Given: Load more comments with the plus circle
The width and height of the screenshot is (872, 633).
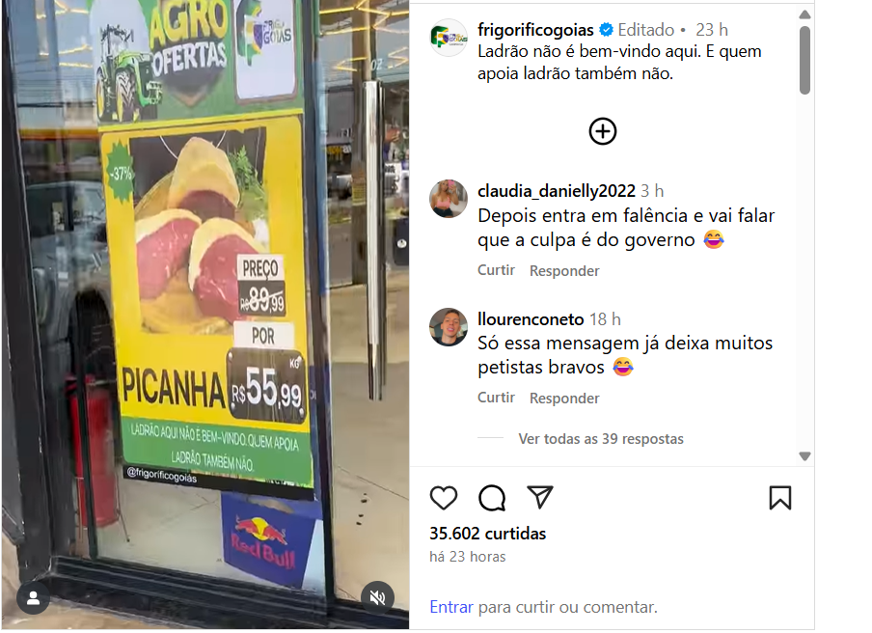Looking at the screenshot, I should click(602, 131).
